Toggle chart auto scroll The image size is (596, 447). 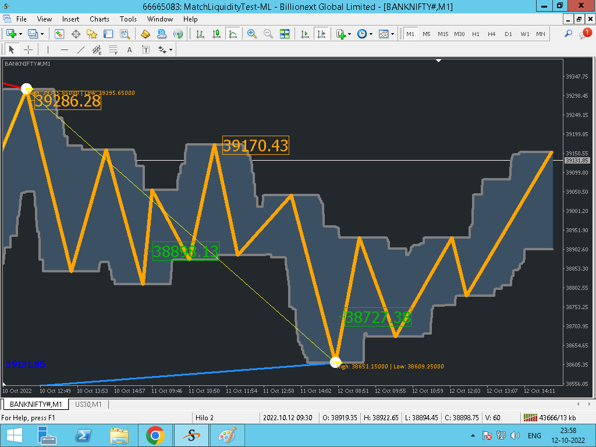(305, 34)
